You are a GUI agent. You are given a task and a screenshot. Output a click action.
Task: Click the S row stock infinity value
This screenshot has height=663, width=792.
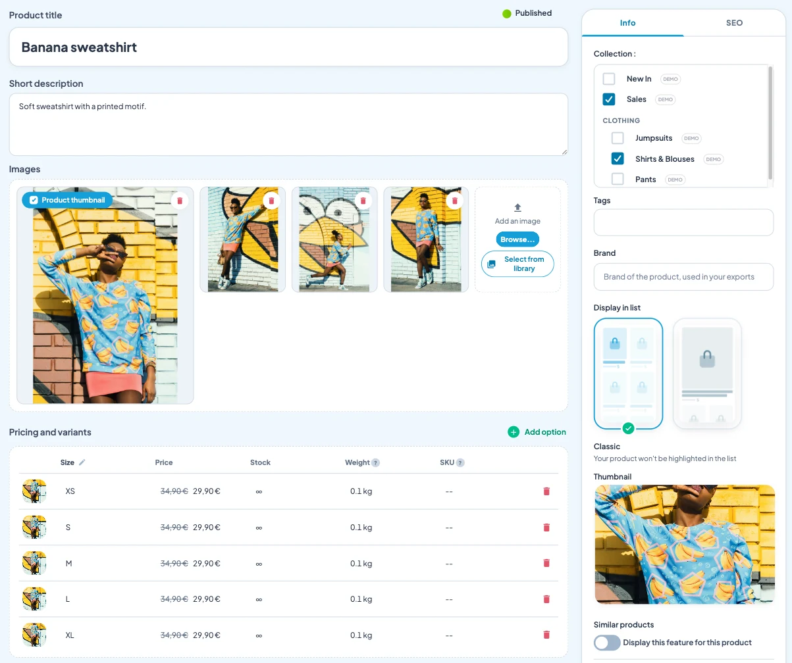point(259,528)
